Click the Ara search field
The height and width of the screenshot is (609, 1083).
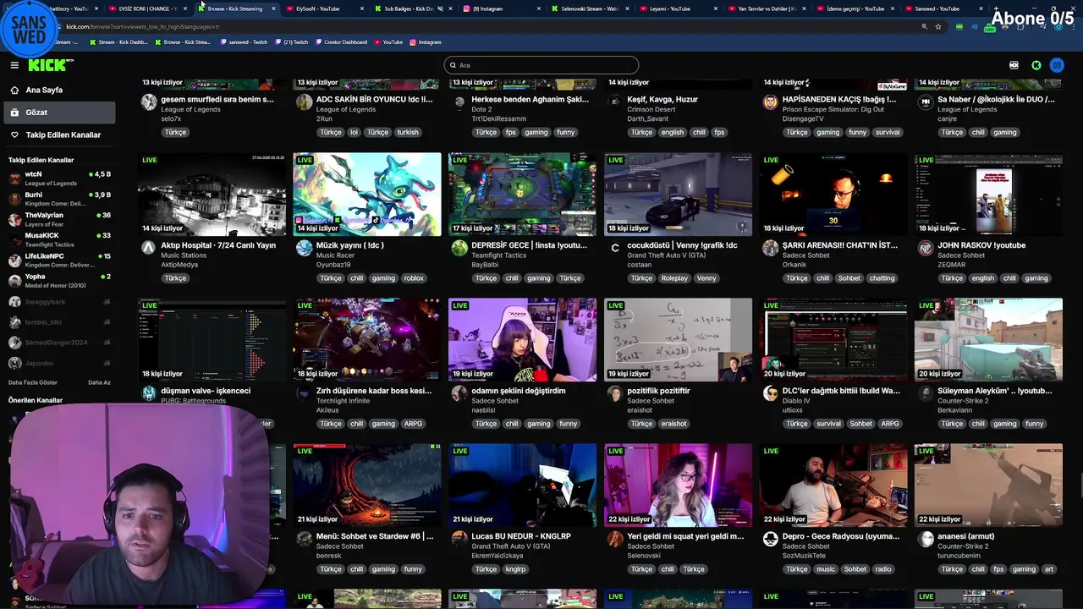(x=541, y=65)
